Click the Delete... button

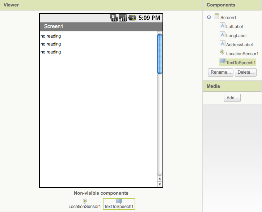click(246, 72)
